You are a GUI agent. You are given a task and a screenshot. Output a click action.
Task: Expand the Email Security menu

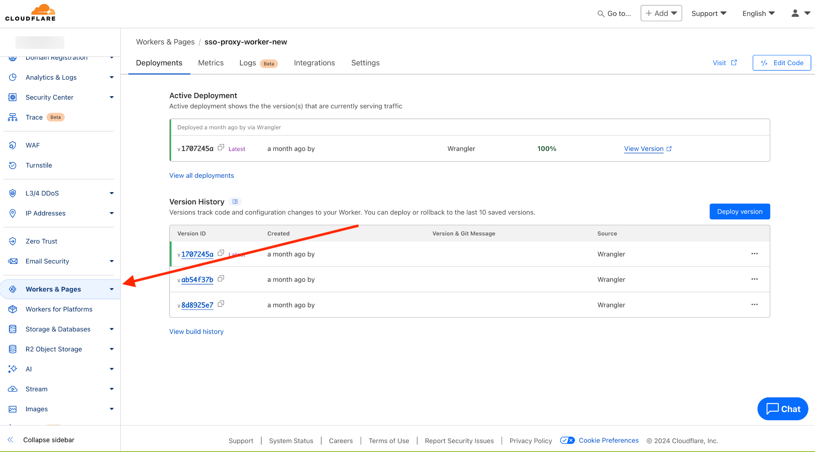coord(111,261)
